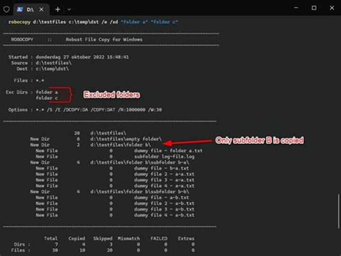This screenshot has height=256, width=341.
Task: Click the Files row label in summary
Action: [x=21, y=250]
